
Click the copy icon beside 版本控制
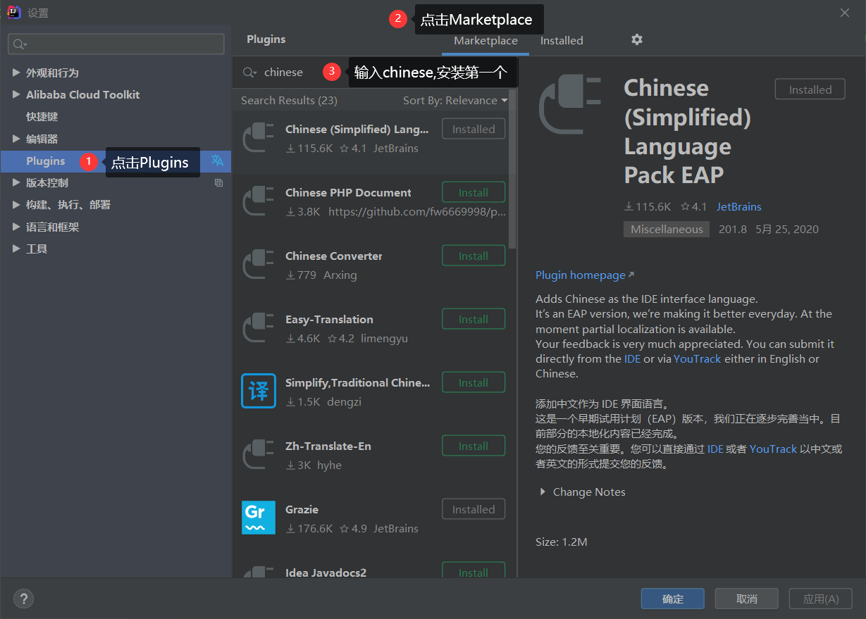pyautogui.click(x=218, y=183)
